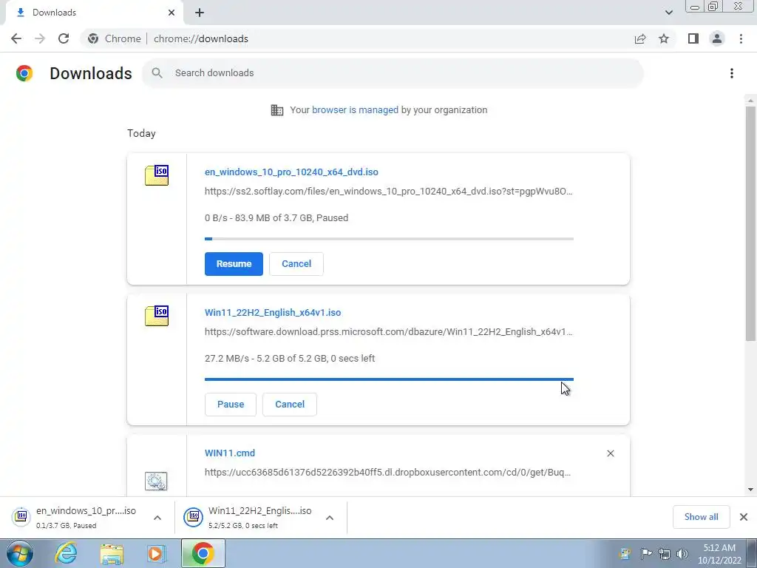This screenshot has width=757, height=568.
Task: Open the tab search chevron
Action: (668, 13)
